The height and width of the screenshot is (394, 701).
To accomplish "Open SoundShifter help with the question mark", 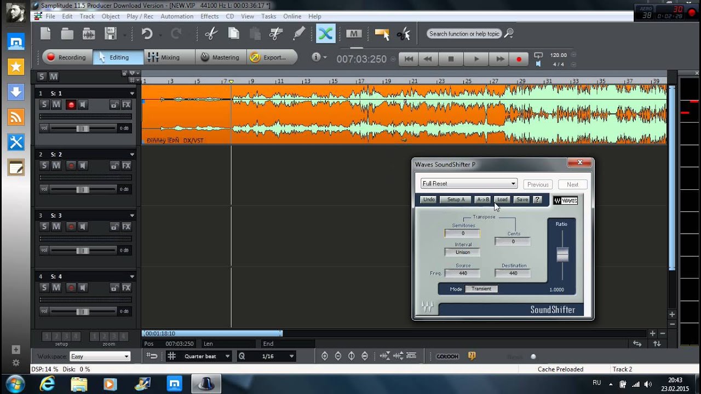I will (537, 199).
